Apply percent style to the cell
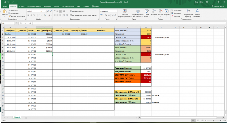The height and width of the screenshot is (123, 227). pyautogui.click(x=106, y=15)
